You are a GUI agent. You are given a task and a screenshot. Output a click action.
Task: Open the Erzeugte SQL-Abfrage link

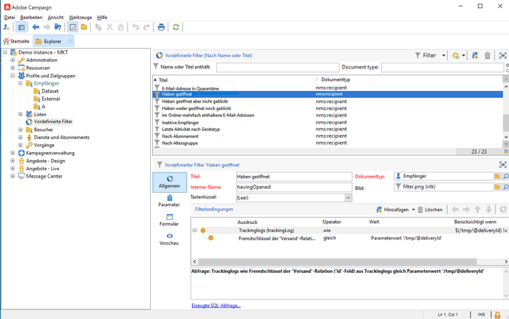(216, 305)
